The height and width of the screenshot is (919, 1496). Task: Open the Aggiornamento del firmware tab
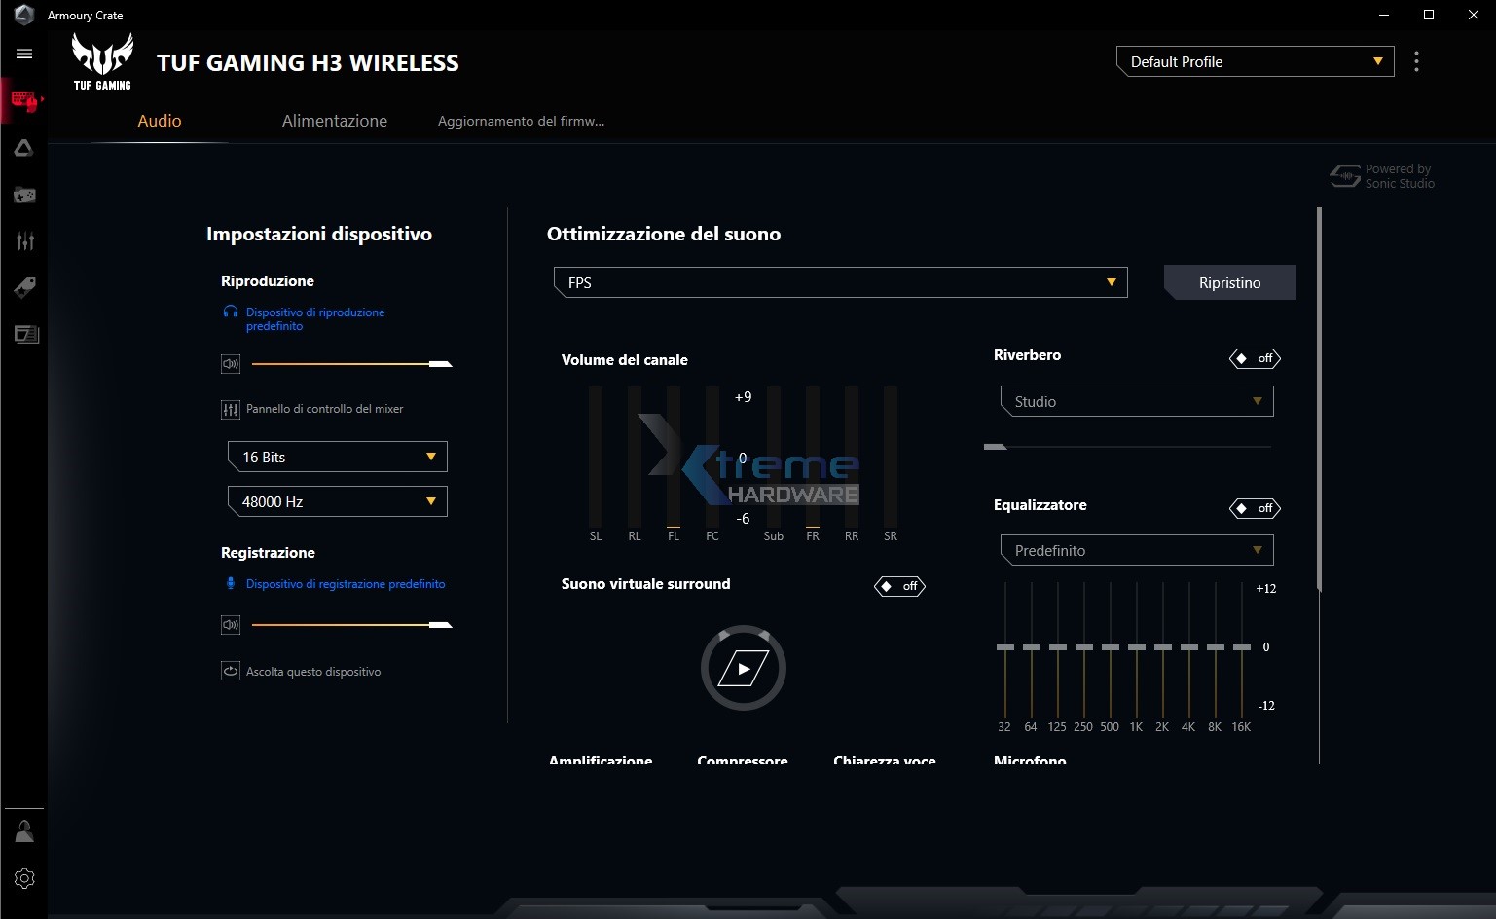(521, 121)
